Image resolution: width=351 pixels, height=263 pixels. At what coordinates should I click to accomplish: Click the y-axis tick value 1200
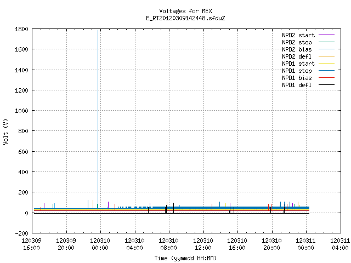pos(21,90)
